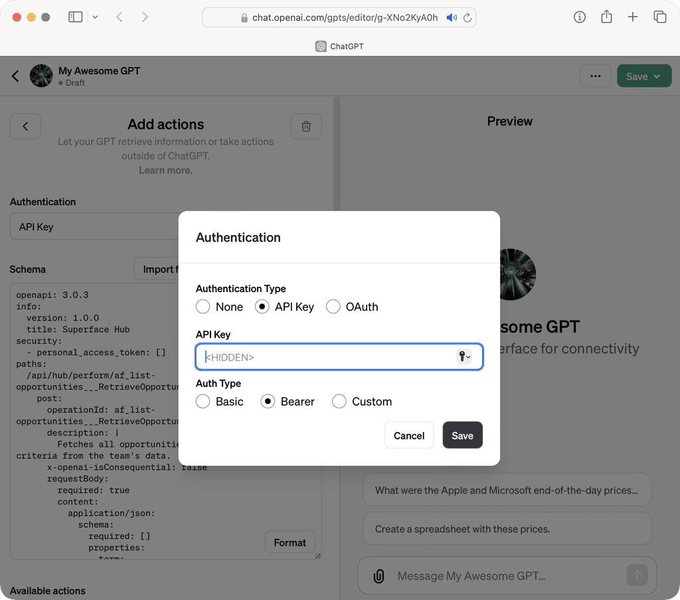
Task: Click the Safari share icon
Action: 606,17
